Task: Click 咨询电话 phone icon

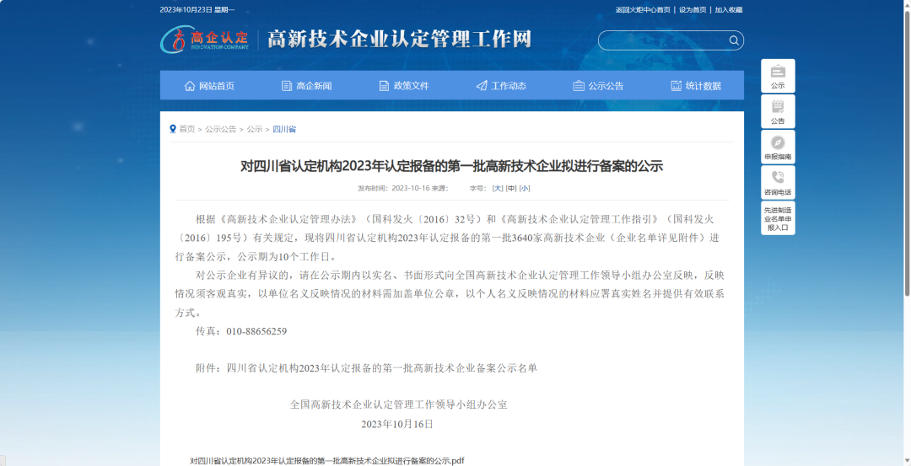Action: (x=778, y=178)
